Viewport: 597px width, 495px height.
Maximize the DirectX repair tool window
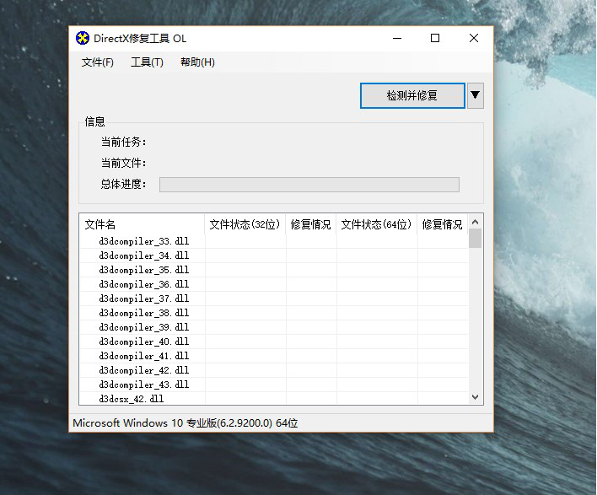[x=435, y=38]
